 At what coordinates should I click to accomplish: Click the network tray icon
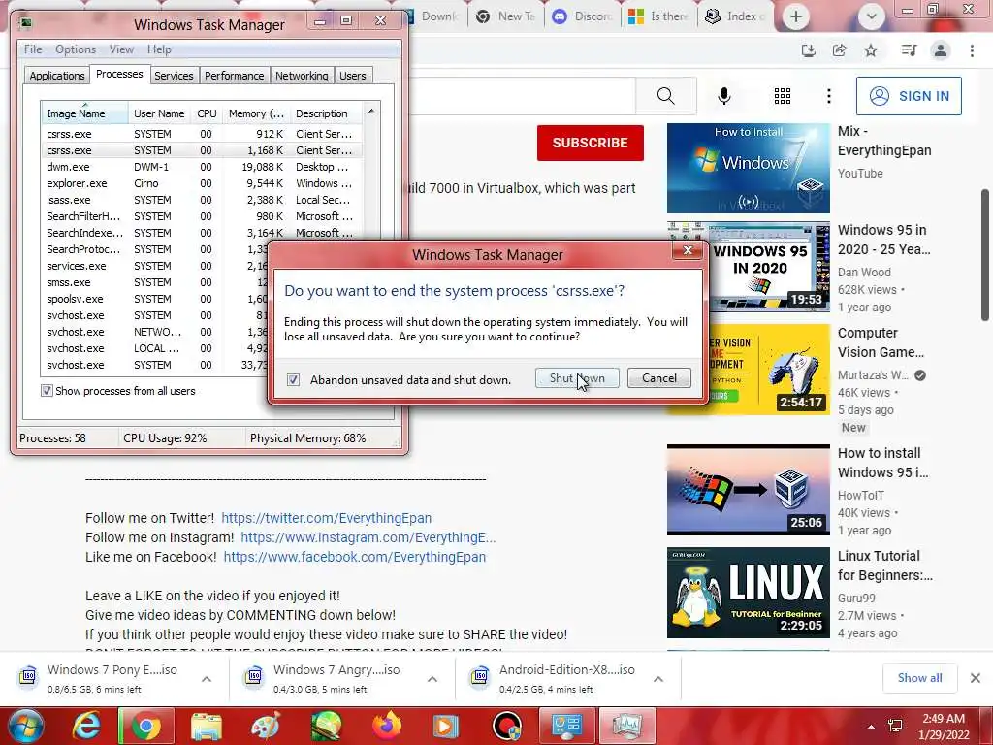point(895,726)
